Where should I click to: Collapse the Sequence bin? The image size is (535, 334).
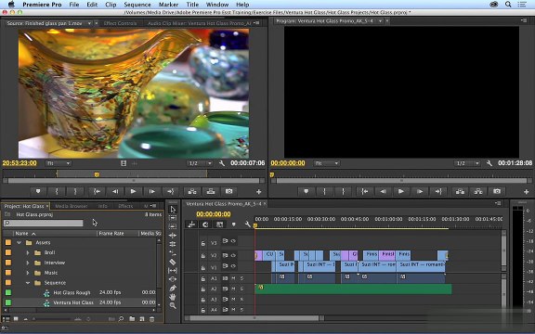coord(28,283)
